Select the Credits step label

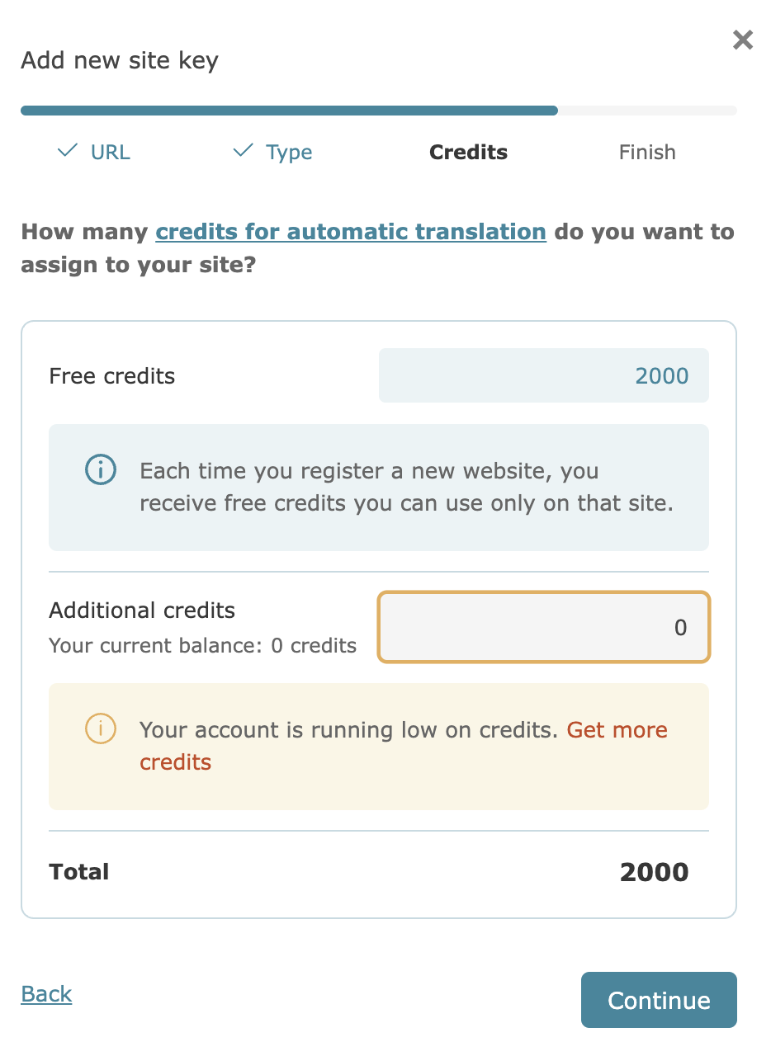468,153
